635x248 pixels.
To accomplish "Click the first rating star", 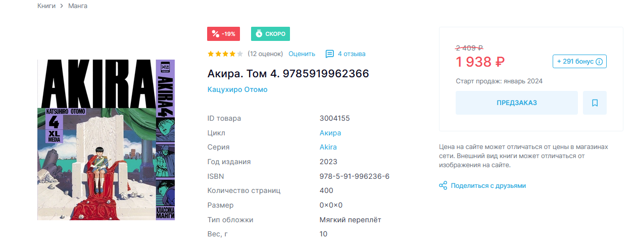I will click(x=211, y=54).
